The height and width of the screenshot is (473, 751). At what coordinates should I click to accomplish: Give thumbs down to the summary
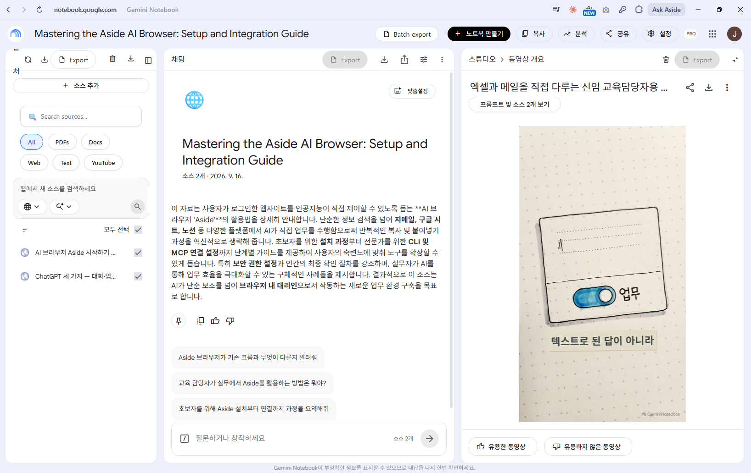(x=230, y=321)
